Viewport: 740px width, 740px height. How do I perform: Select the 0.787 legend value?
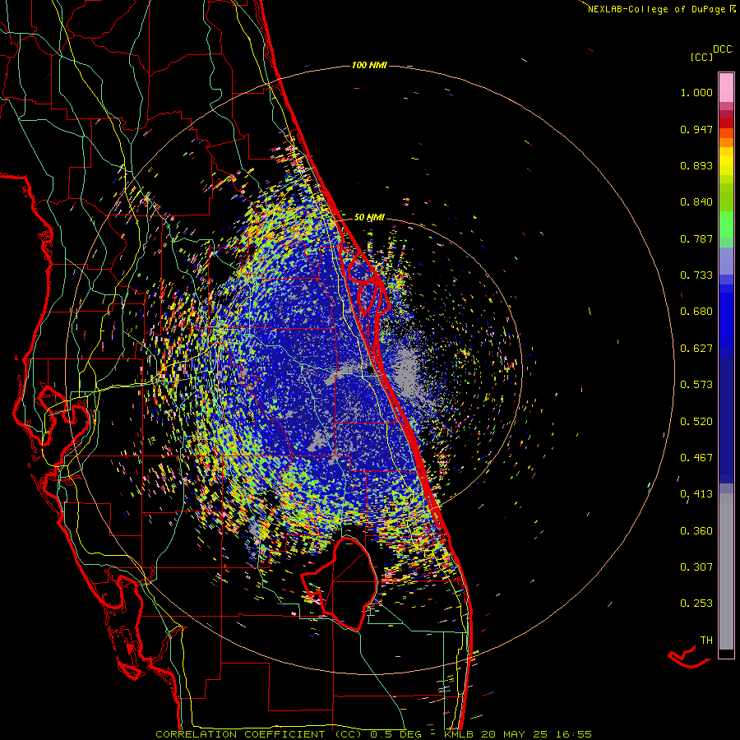point(696,238)
